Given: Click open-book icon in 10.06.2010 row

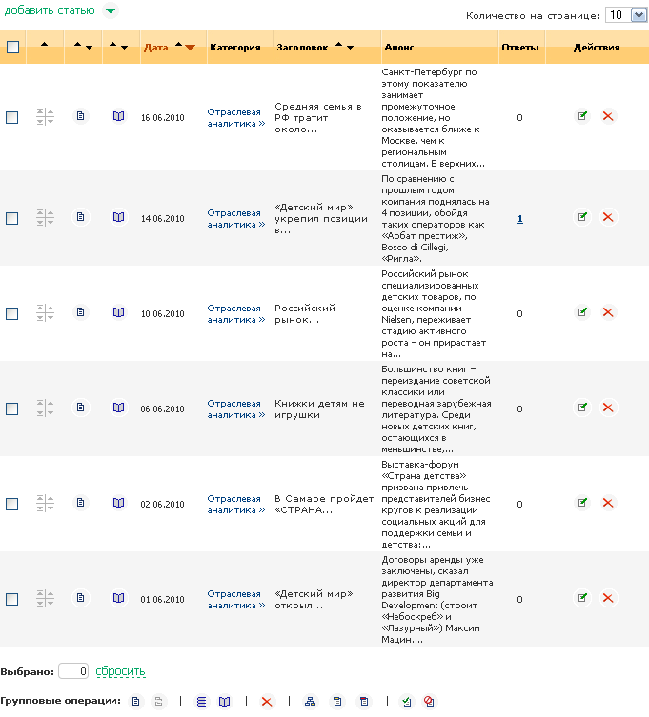Looking at the screenshot, I should [x=118, y=312].
